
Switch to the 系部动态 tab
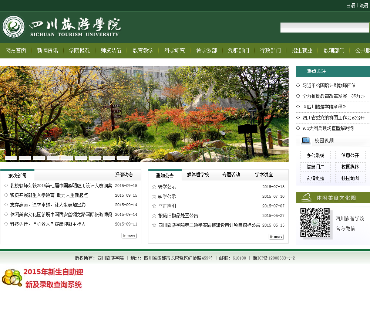point(124,175)
